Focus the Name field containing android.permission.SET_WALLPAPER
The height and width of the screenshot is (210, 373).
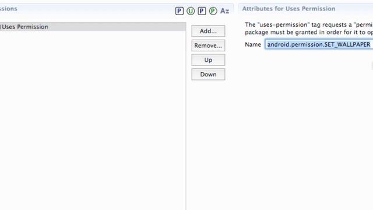point(319,44)
